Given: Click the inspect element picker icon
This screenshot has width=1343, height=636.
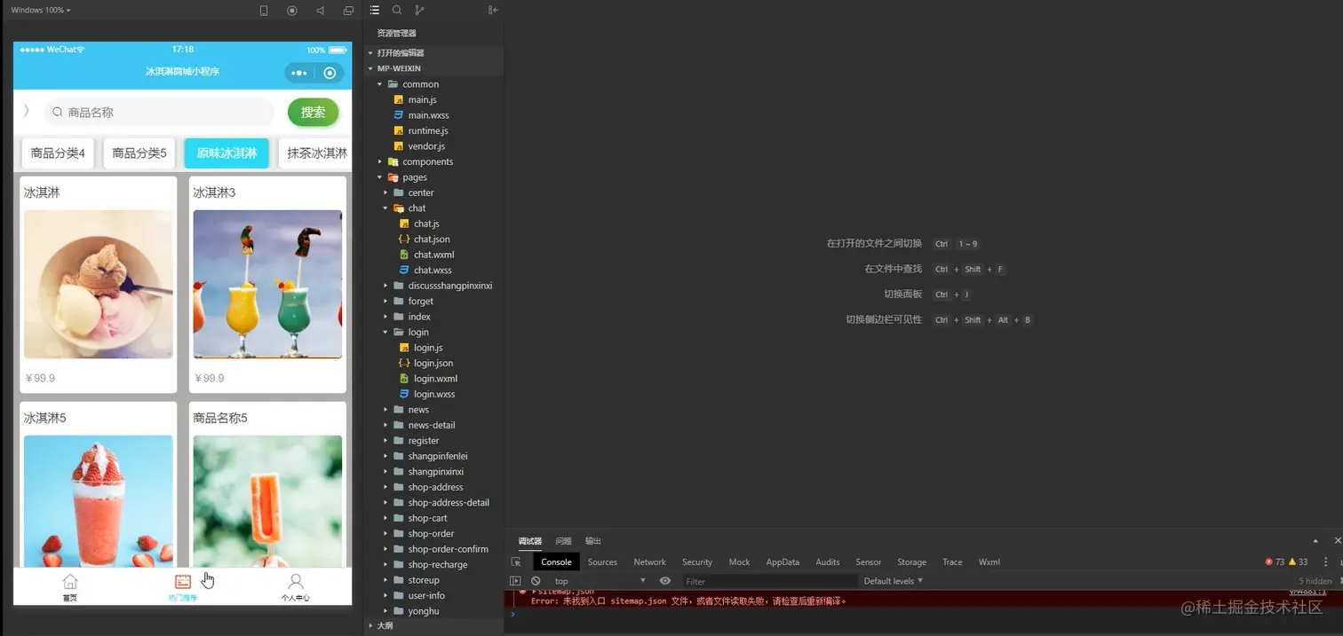Looking at the screenshot, I should pyautogui.click(x=516, y=561).
